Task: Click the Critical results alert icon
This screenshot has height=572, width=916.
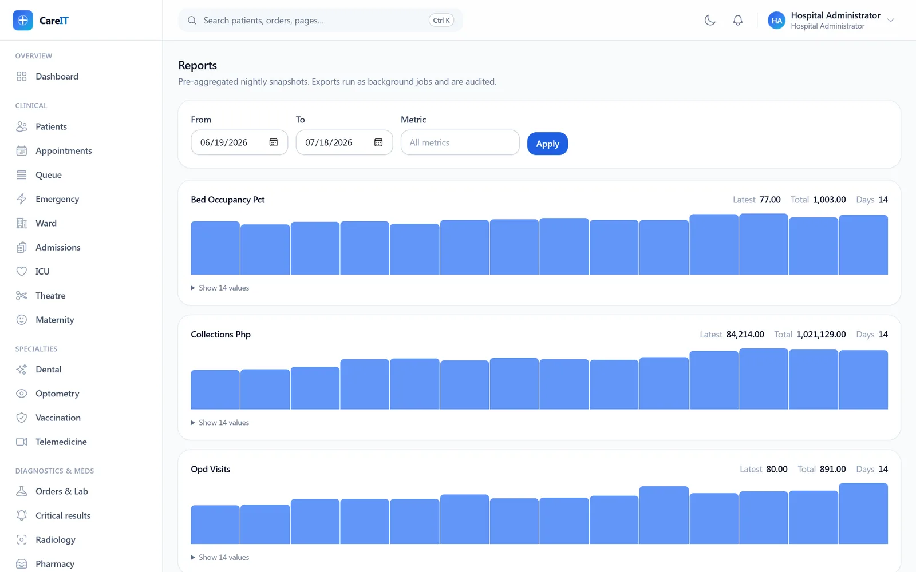Action: [x=22, y=515]
